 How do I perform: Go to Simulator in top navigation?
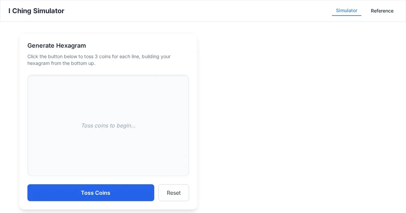(346, 10)
